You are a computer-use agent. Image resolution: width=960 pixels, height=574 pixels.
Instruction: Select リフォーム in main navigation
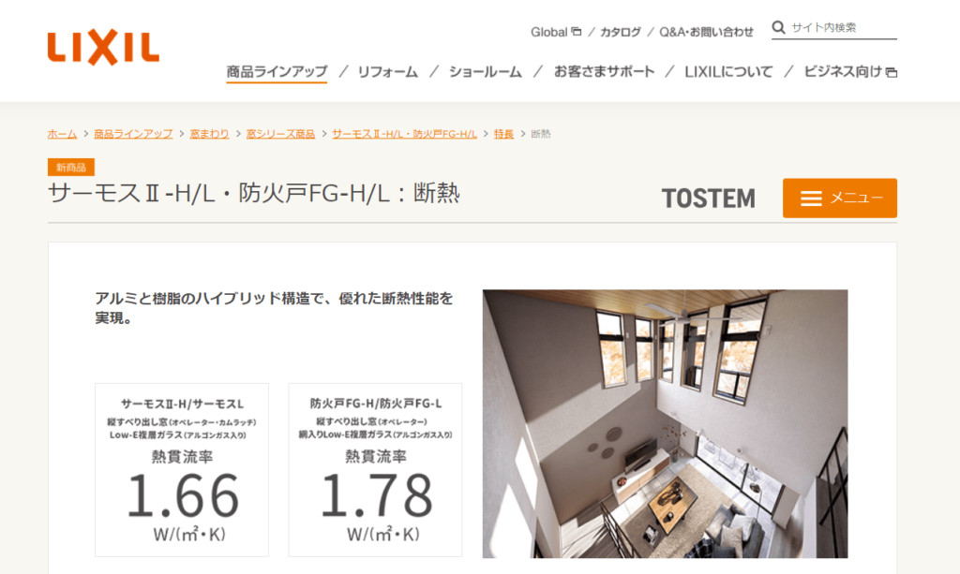pyautogui.click(x=387, y=72)
